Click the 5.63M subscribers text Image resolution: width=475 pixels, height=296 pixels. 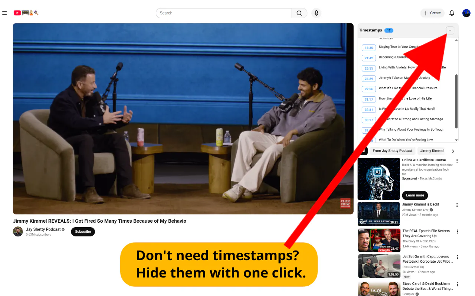click(x=39, y=235)
